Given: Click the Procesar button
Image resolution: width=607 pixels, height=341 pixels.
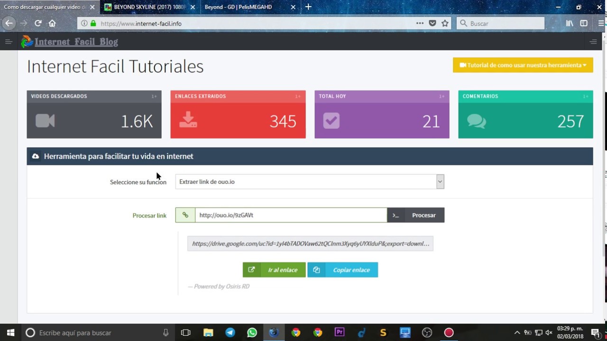Looking at the screenshot, I should pyautogui.click(x=416, y=215).
